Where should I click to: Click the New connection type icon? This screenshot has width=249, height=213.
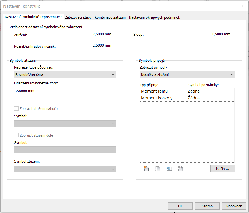[146, 169]
